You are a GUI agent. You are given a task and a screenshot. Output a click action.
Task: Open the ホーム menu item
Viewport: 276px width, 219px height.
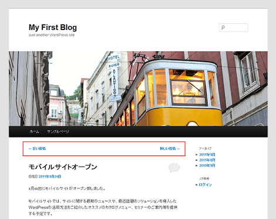click(34, 132)
